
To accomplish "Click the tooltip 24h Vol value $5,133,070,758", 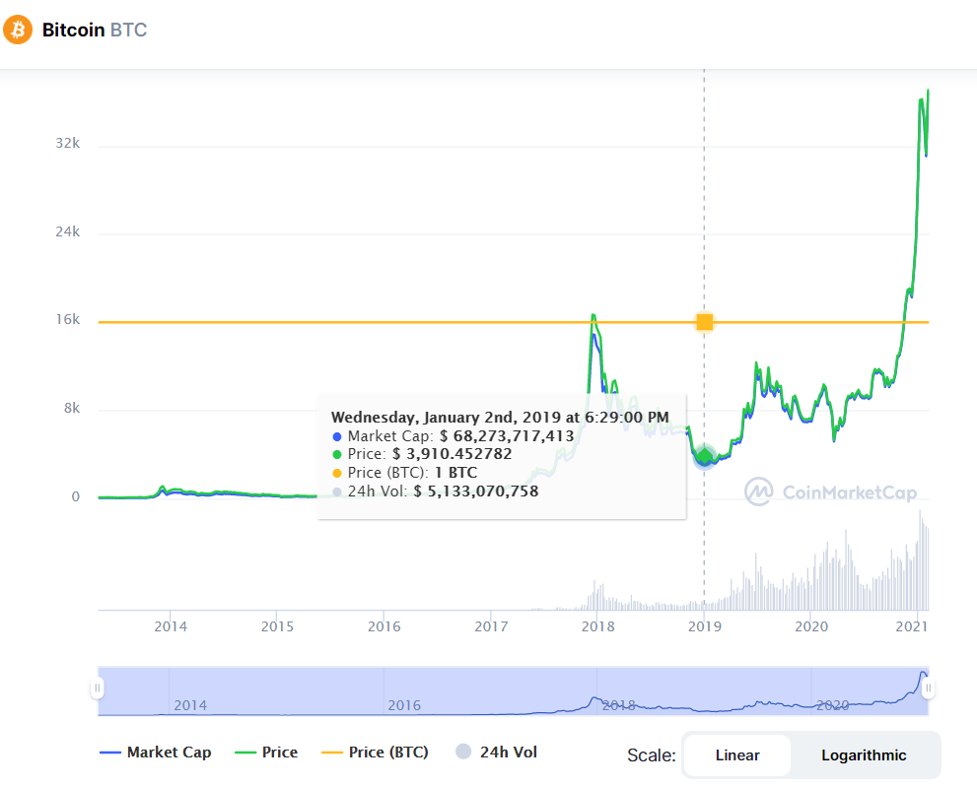I will [476, 491].
